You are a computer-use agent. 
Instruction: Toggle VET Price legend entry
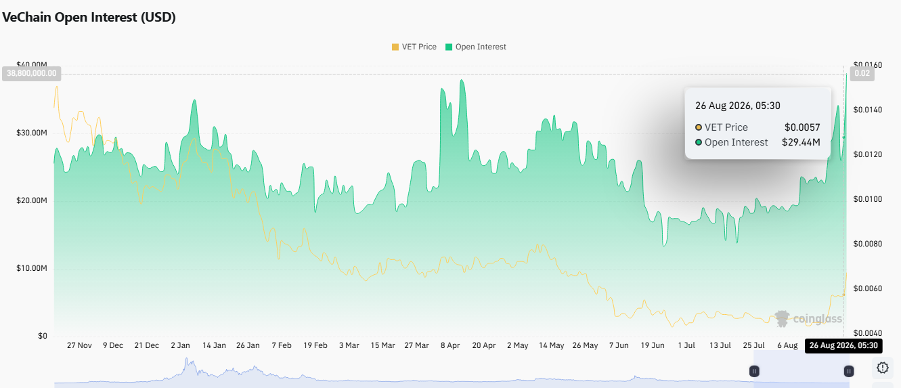(x=414, y=47)
